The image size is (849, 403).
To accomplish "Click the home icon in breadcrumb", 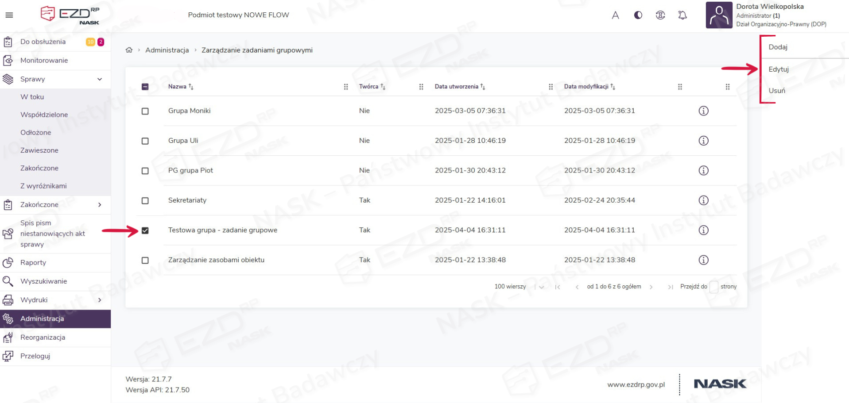I will tap(129, 50).
